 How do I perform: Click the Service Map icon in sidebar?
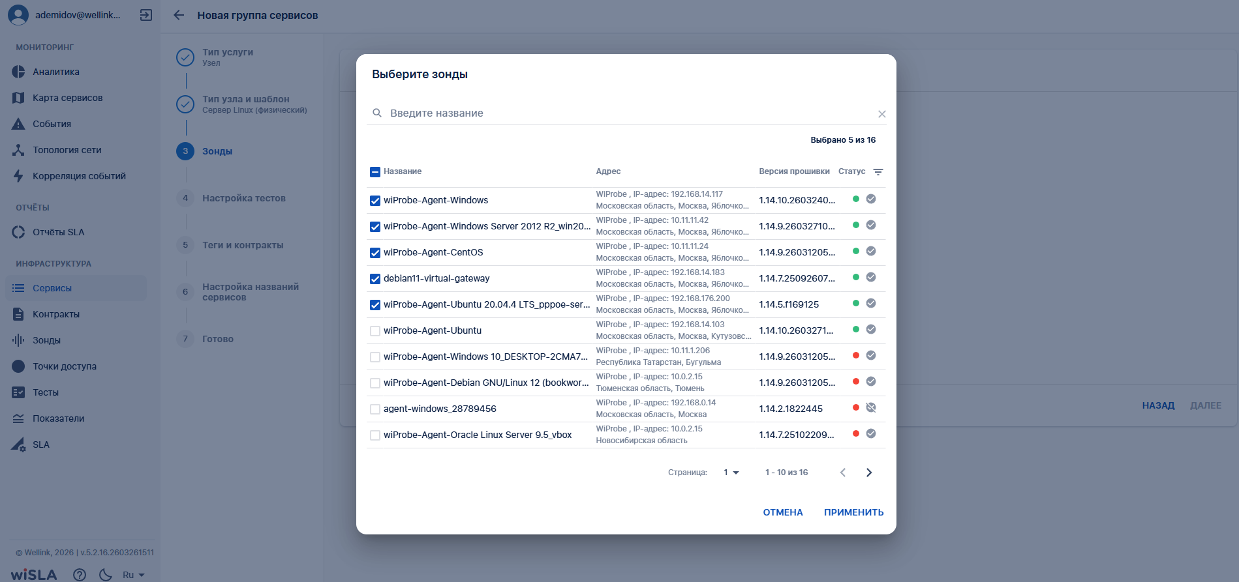click(x=18, y=98)
